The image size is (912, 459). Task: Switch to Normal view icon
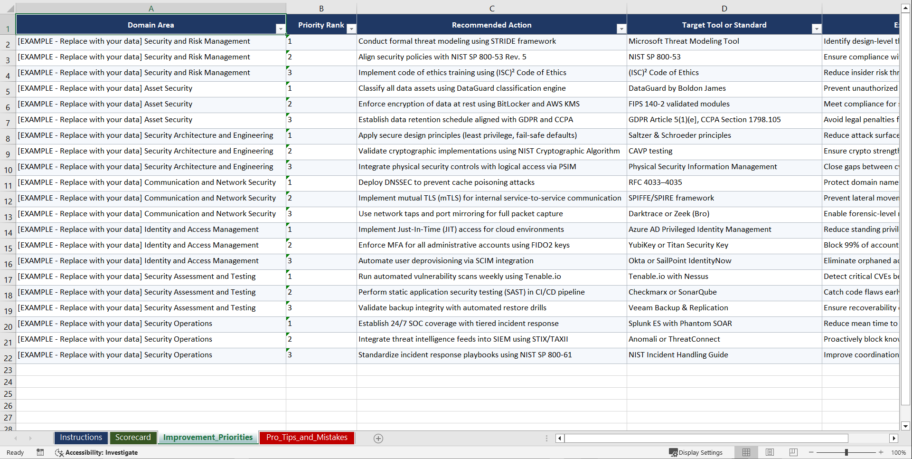(746, 452)
